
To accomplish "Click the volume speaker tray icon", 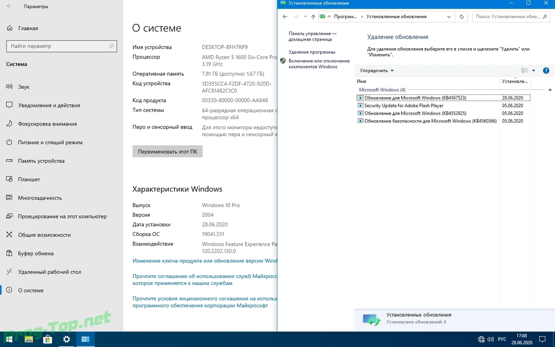I will point(491,340).
